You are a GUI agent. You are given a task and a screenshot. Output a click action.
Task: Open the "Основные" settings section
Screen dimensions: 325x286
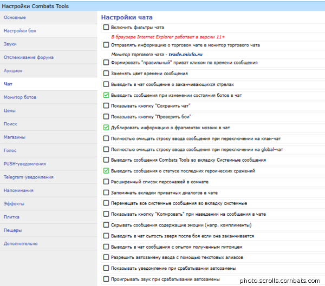(15, 18)
